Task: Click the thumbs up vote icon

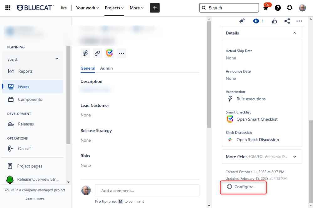Action: click(x=274, y=21)
